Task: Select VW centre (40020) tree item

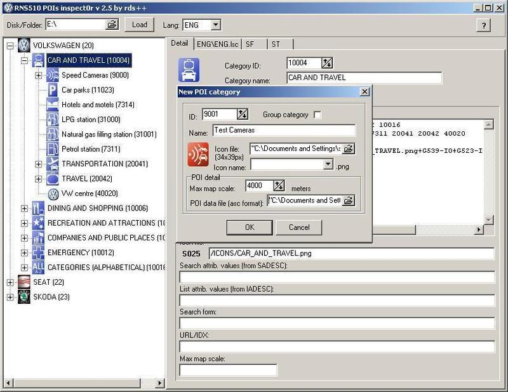Action: (90, 193)
